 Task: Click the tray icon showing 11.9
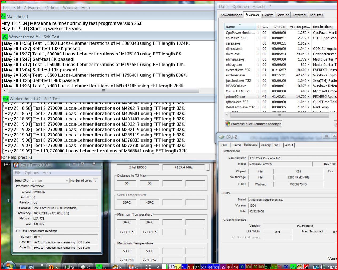[172, 267]
